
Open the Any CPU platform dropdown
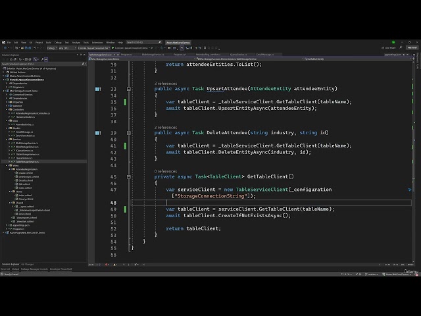tap(67, 48)
